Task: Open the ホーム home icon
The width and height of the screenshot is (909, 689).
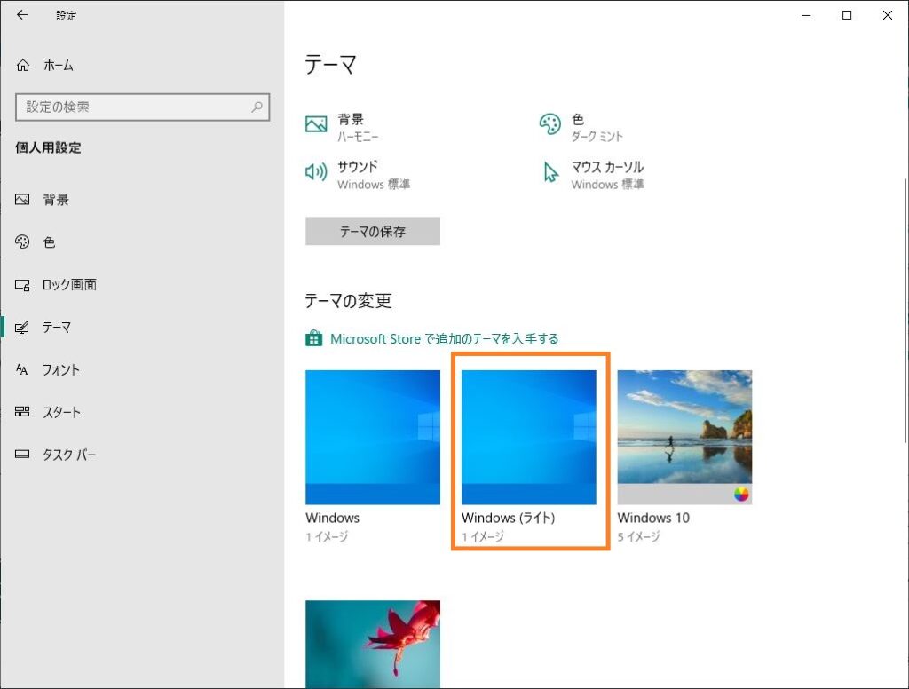Action: [x=22, y=65]
